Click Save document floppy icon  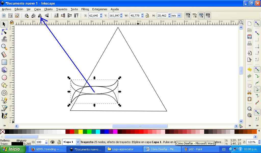coord(249,37)
